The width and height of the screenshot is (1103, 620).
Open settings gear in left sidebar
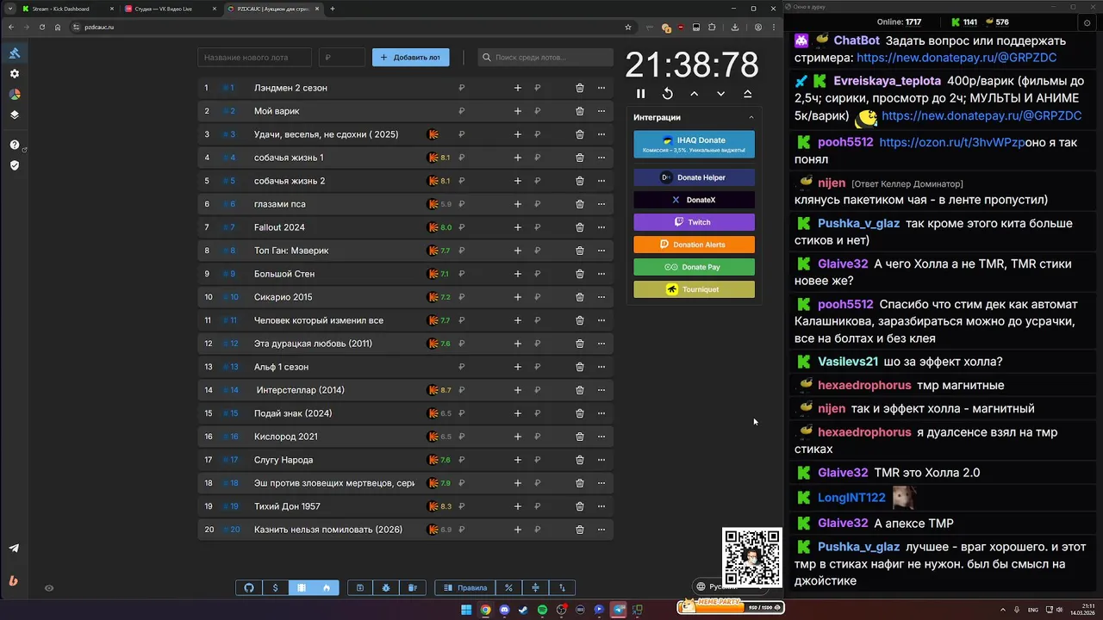pyautogui.click(x=14, y=74)
